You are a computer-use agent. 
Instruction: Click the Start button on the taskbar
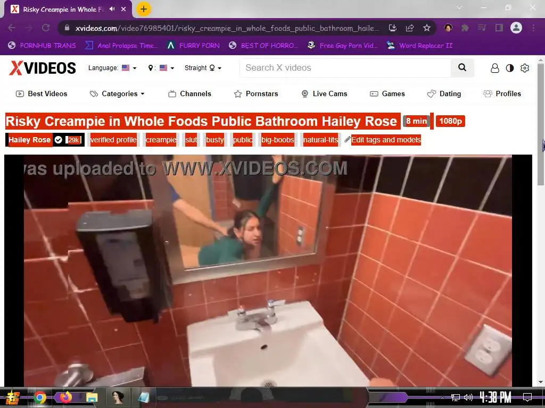(13, 397)
